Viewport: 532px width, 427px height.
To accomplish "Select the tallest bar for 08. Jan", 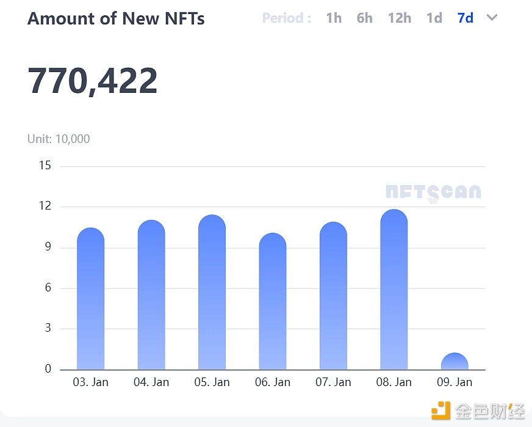I will pos(394,287).
